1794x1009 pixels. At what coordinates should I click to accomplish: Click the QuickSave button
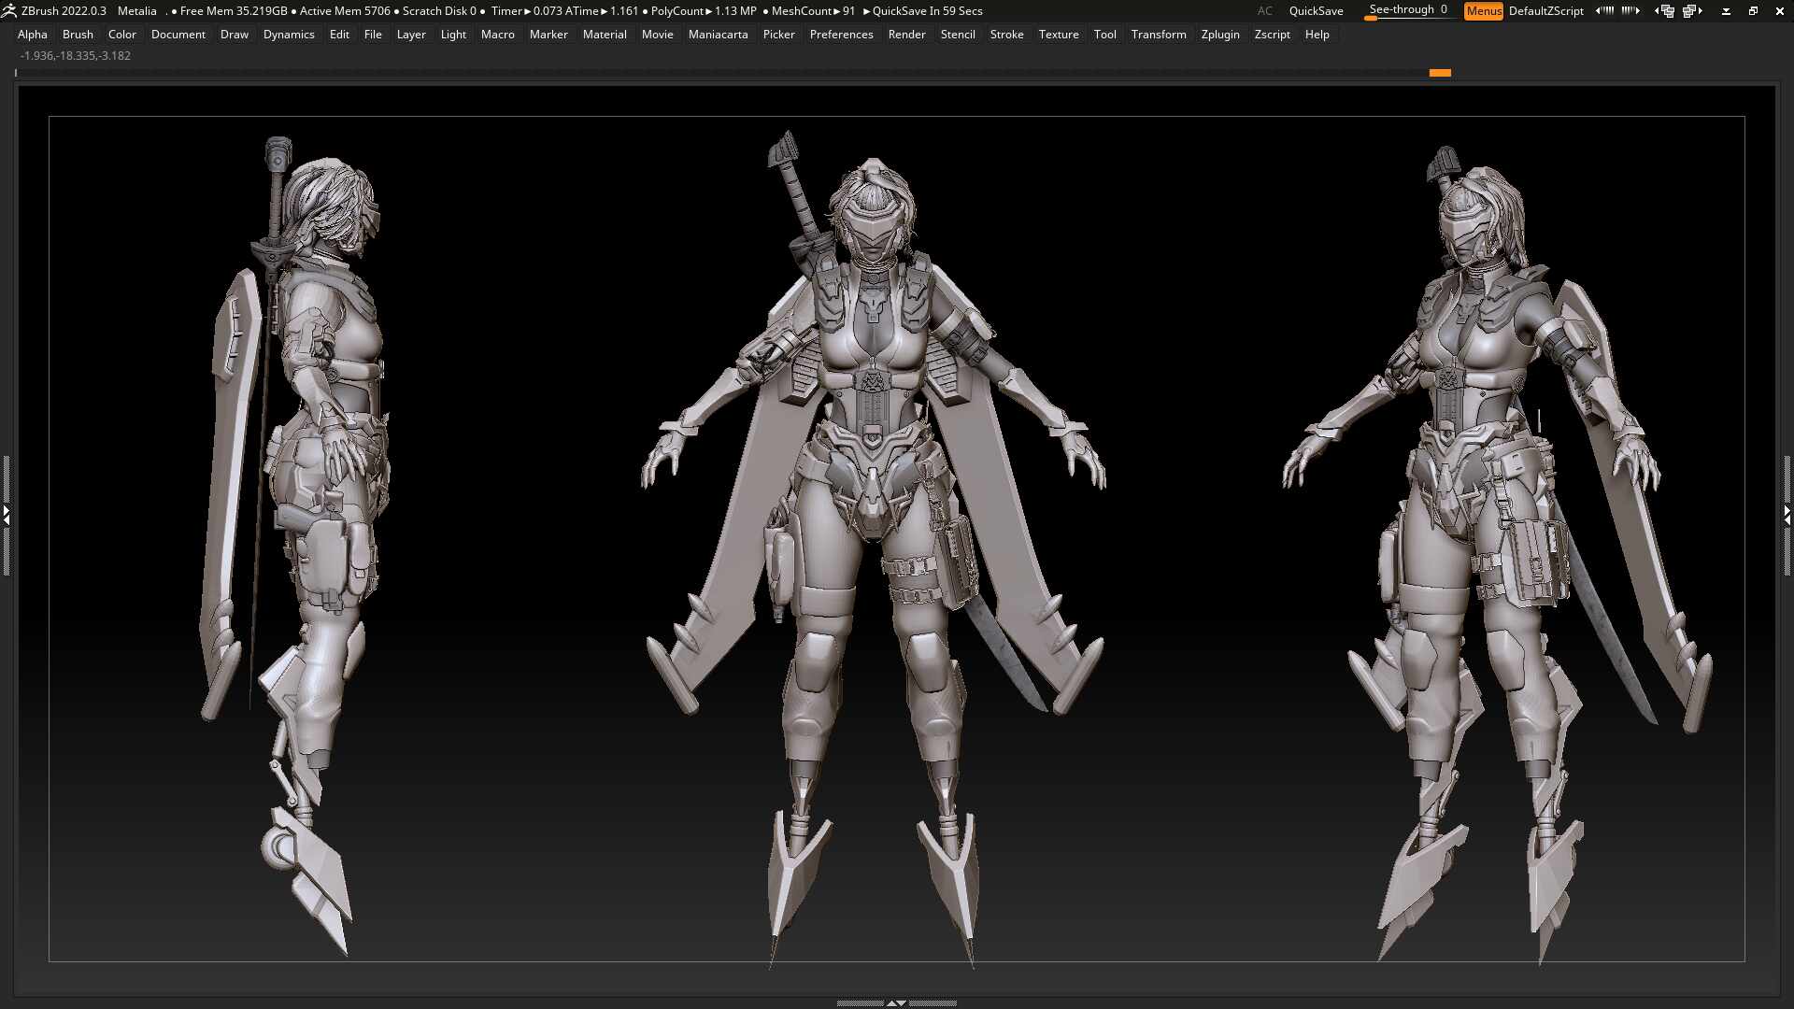[1316, 11]
